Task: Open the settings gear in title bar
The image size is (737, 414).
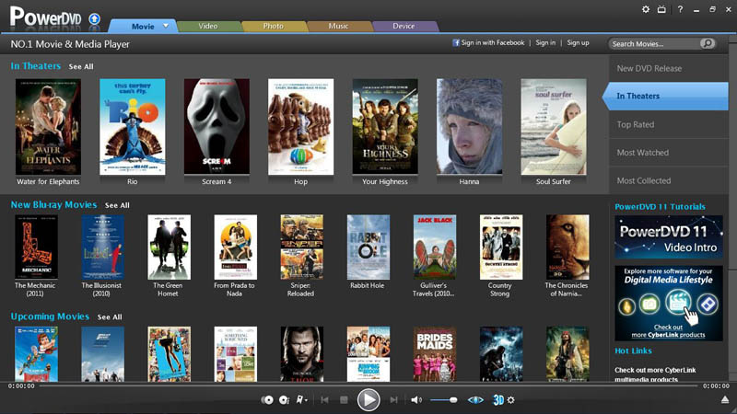Action: [x=646, y=9]
